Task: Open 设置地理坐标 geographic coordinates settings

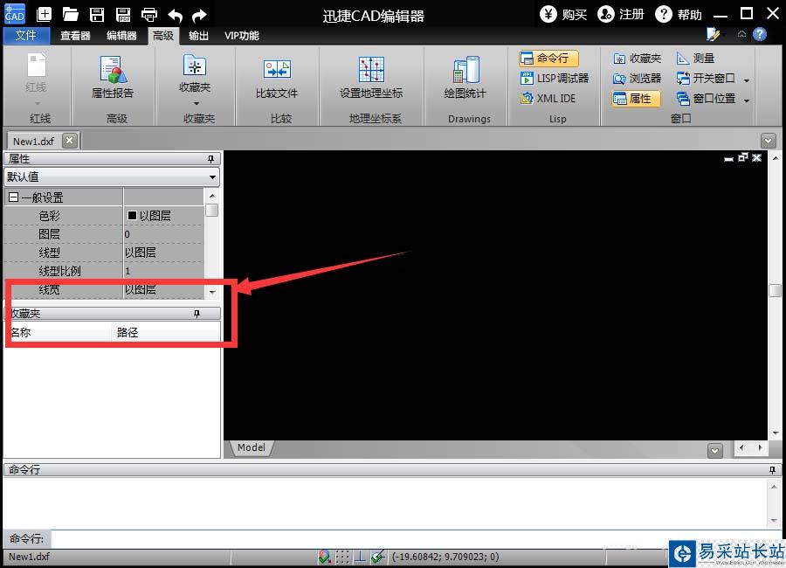Action: [371, 77]
